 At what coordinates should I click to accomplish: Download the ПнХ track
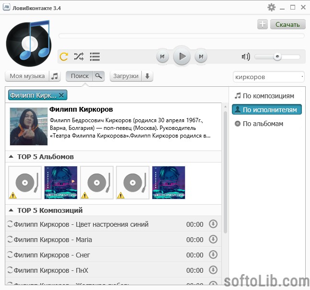(213, 270)
